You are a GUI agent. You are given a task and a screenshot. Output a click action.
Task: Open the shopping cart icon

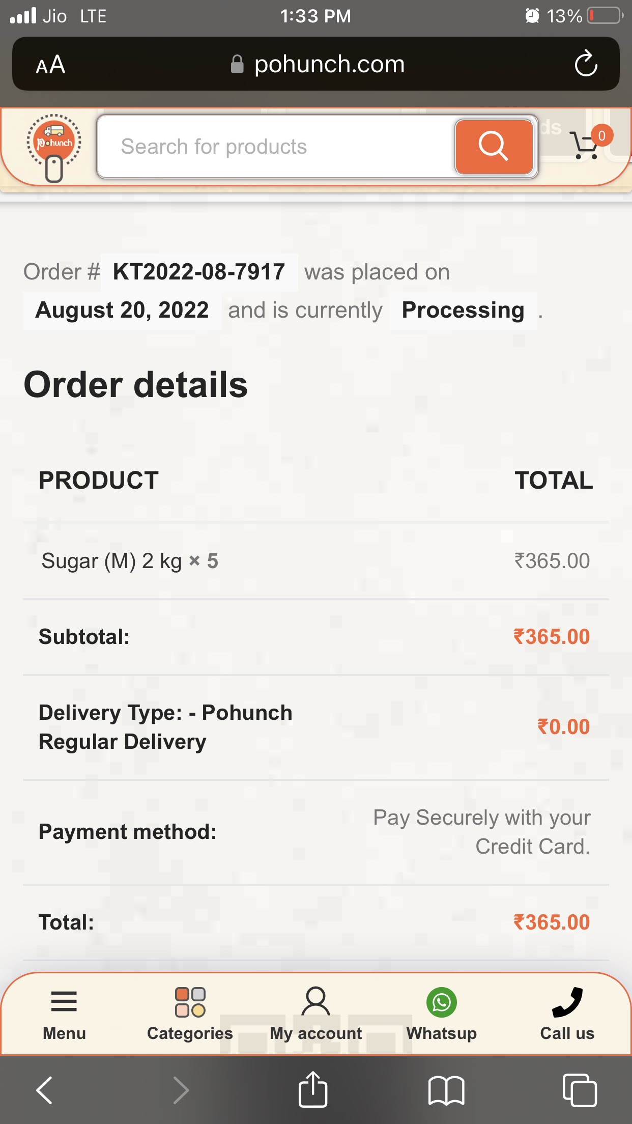pyautogui.click(x=585, y=145)
